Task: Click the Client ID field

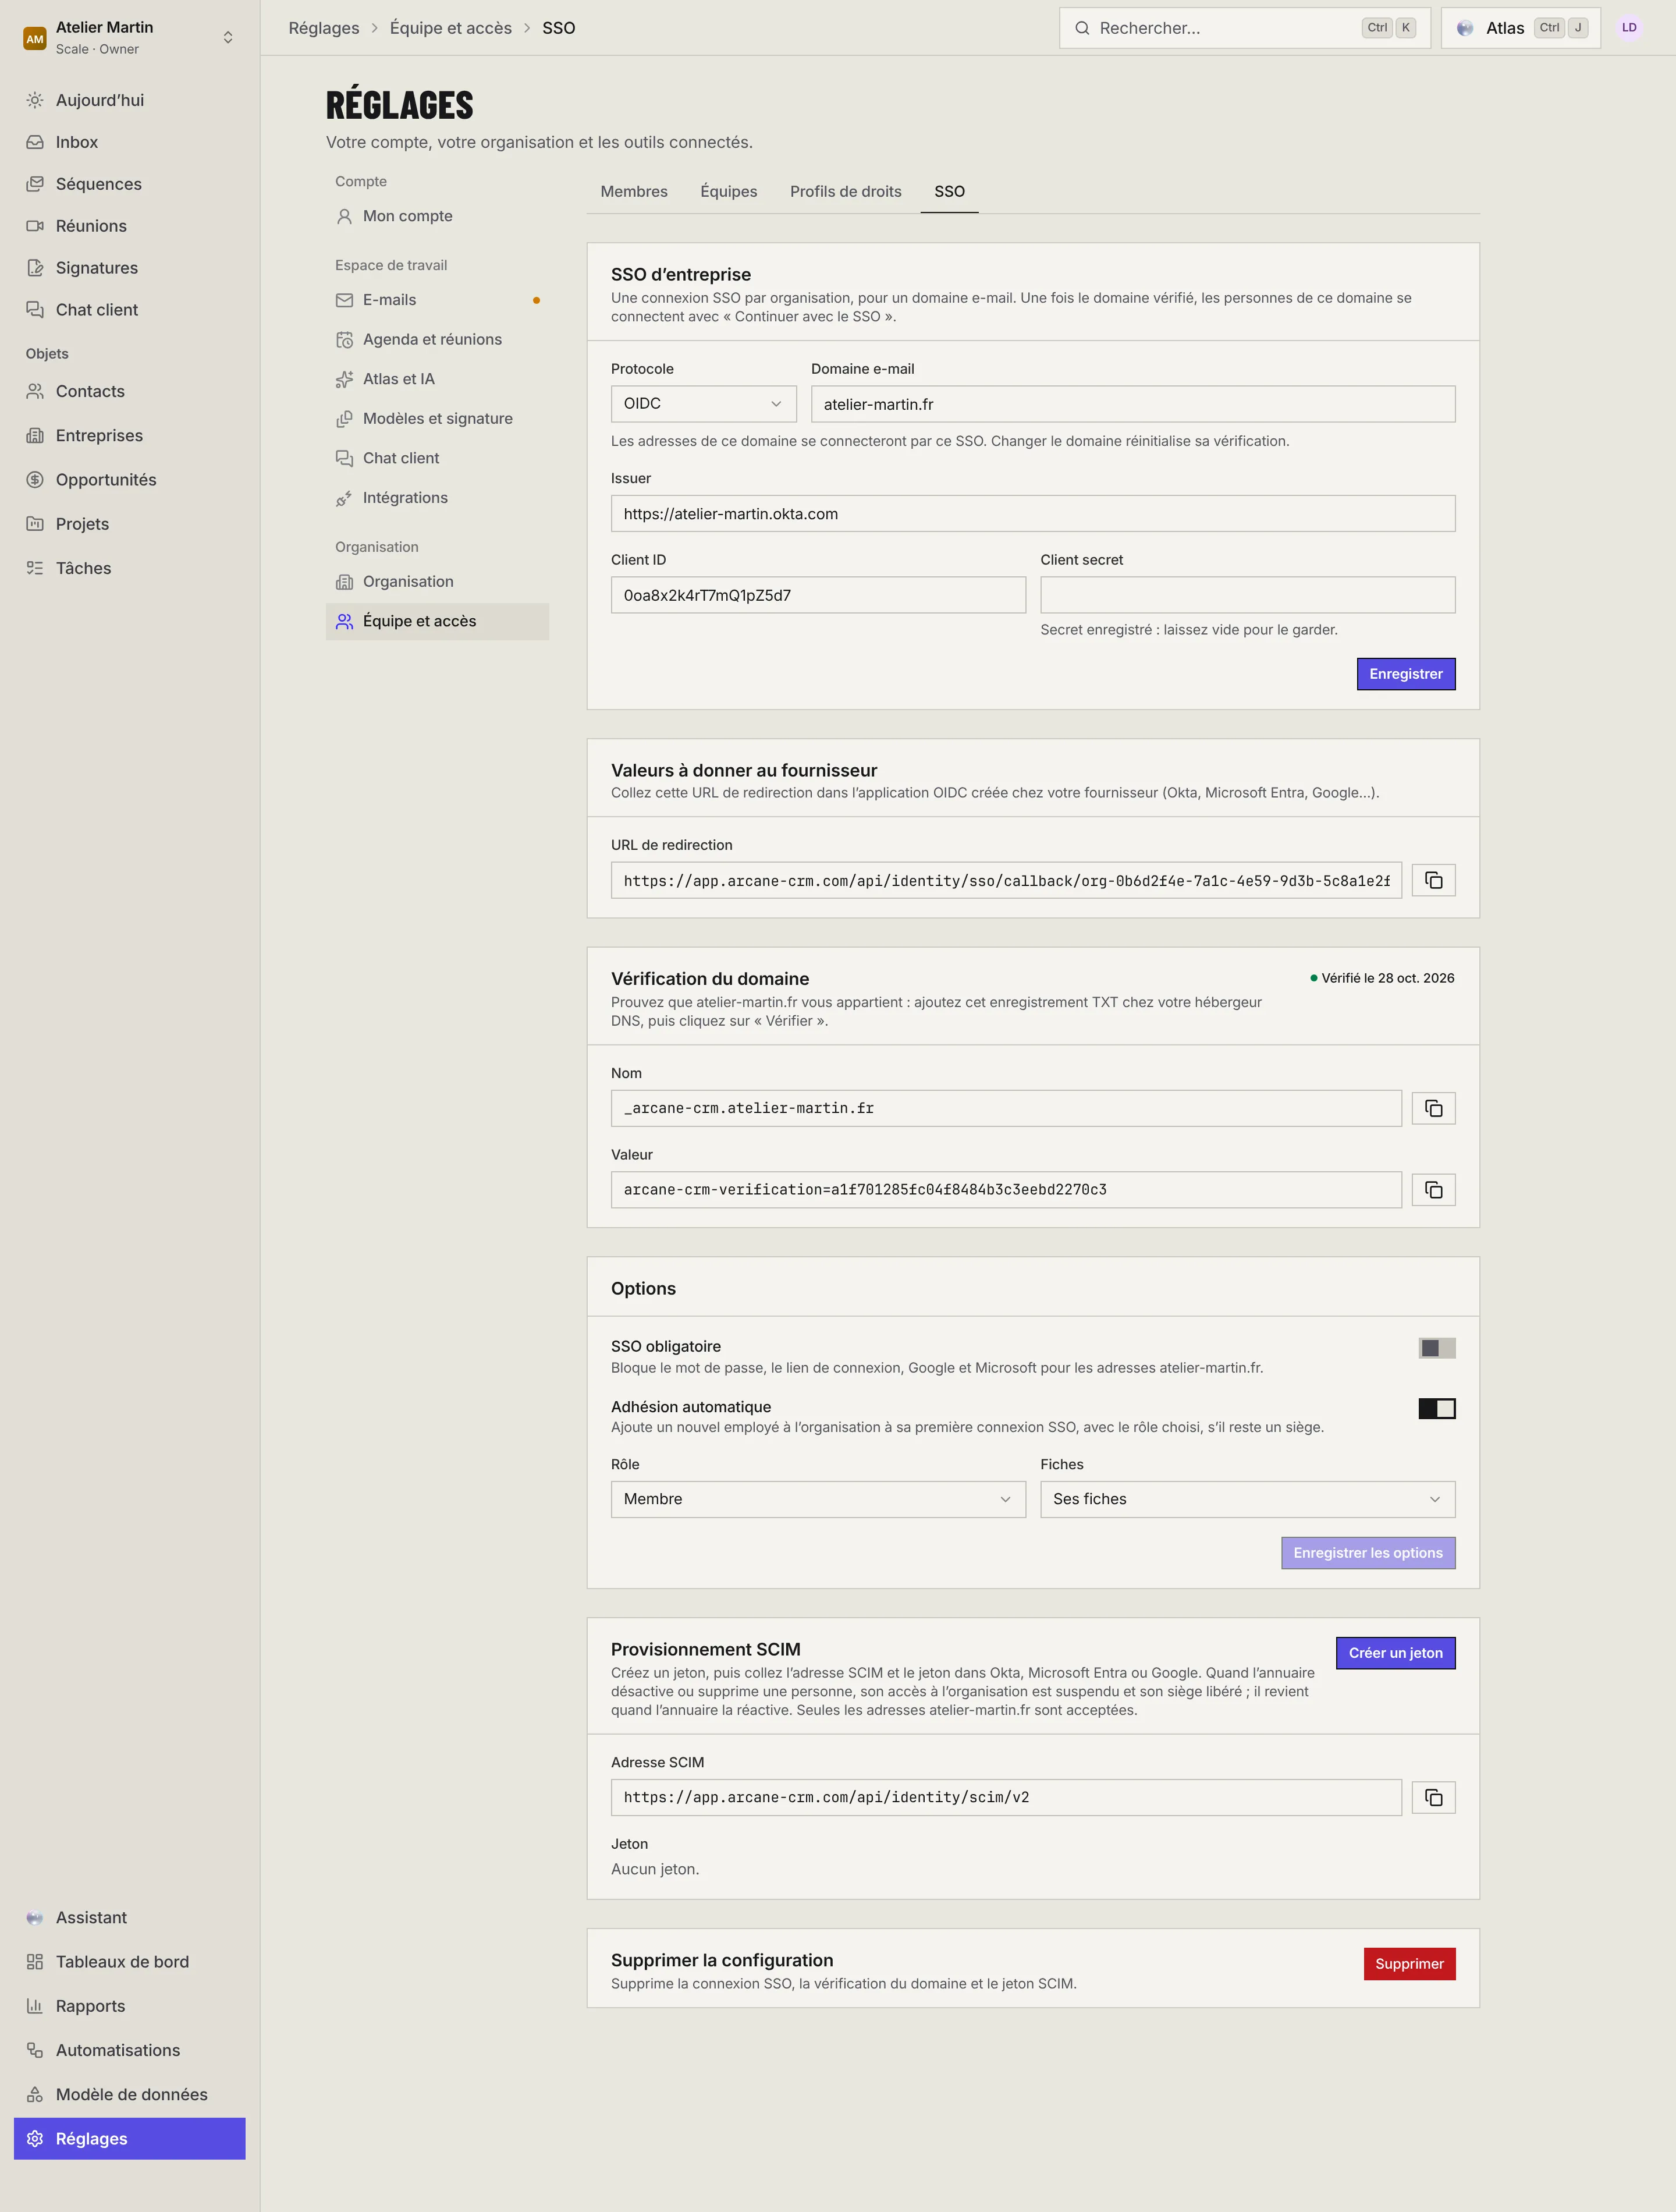Action: pos(818,595)
